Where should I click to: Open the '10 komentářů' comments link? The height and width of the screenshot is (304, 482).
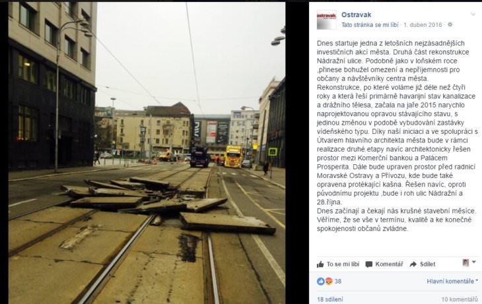460,299
